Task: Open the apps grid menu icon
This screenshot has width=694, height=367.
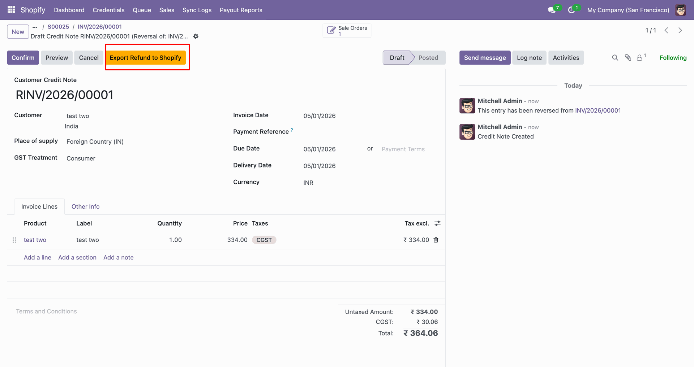Action: coord(11,10)
